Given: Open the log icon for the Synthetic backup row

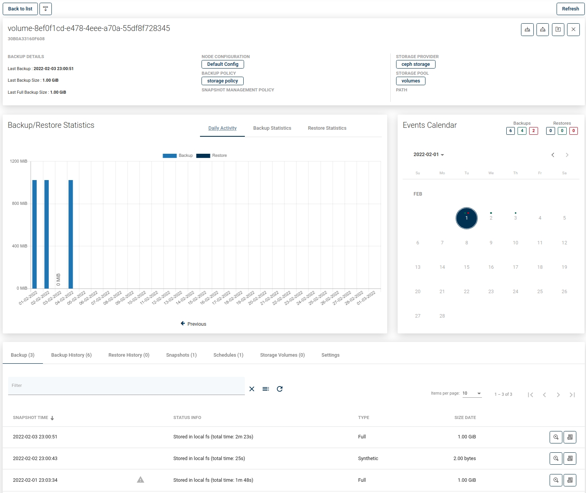Looking at the screenshot, I should [x=570, y=459].
